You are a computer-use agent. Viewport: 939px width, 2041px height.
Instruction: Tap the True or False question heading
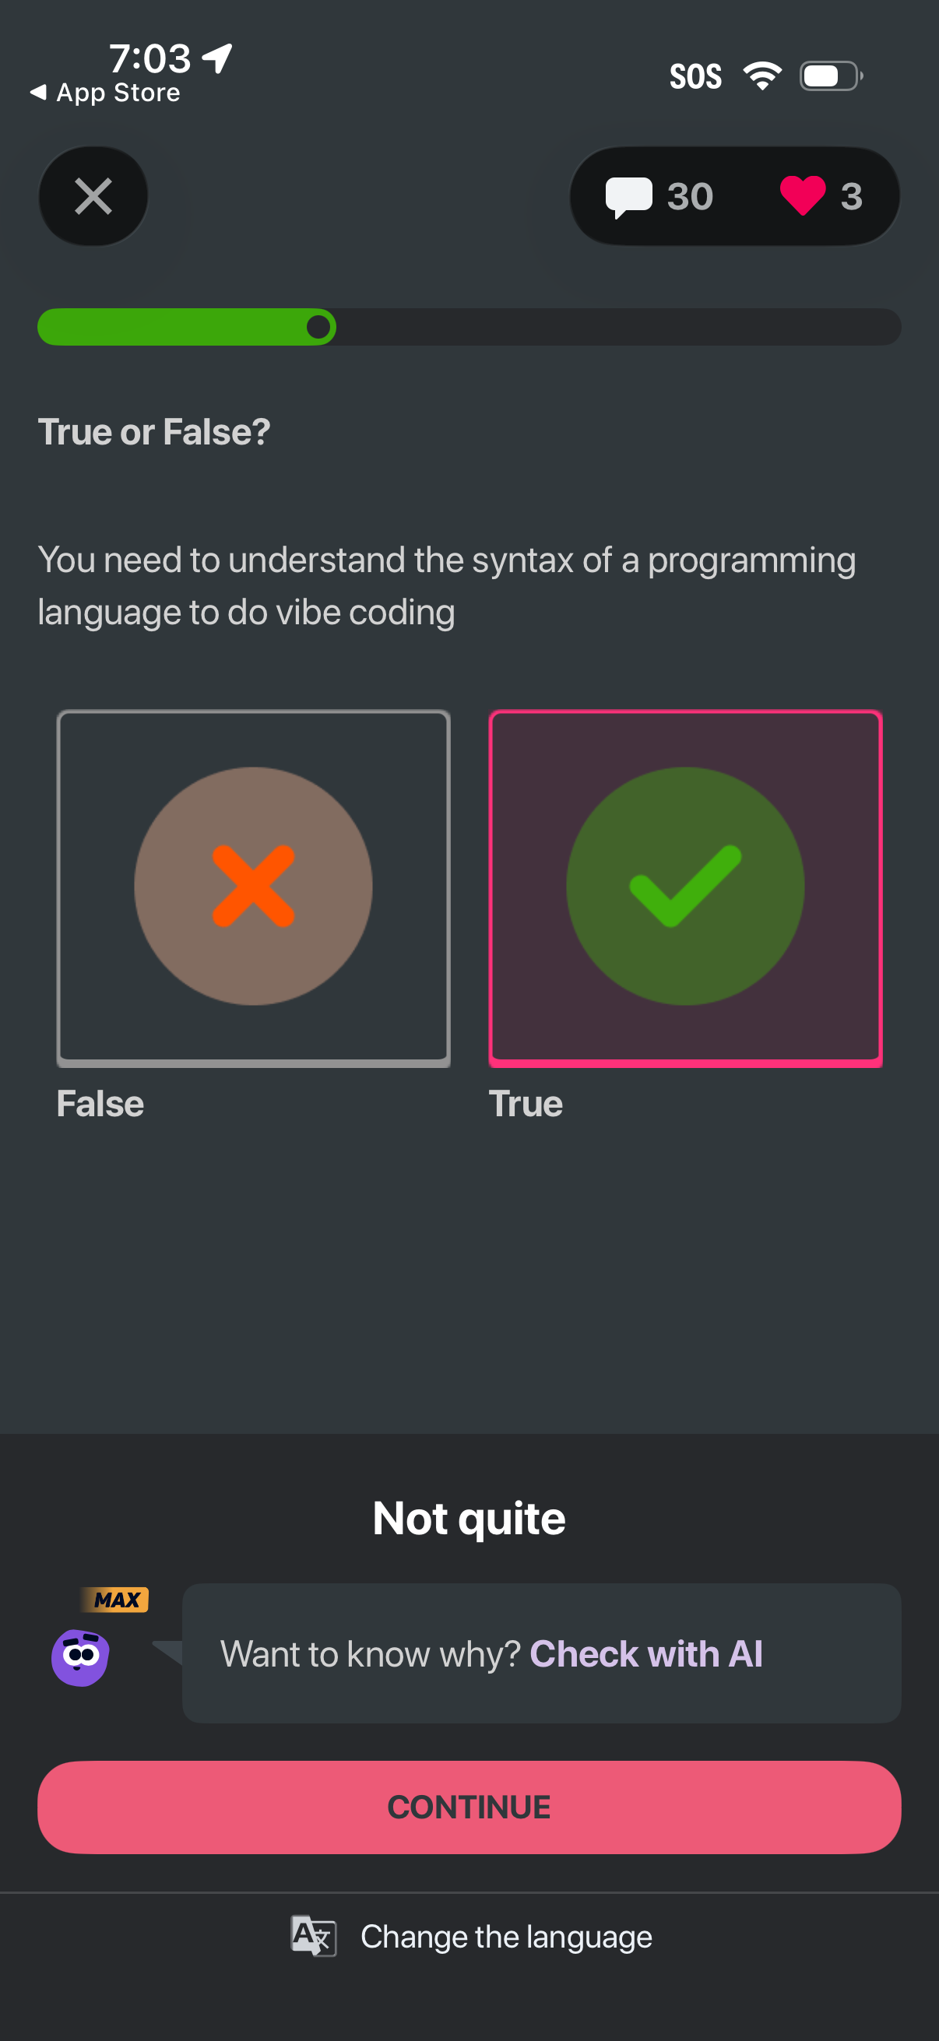(x=154, y=432)
